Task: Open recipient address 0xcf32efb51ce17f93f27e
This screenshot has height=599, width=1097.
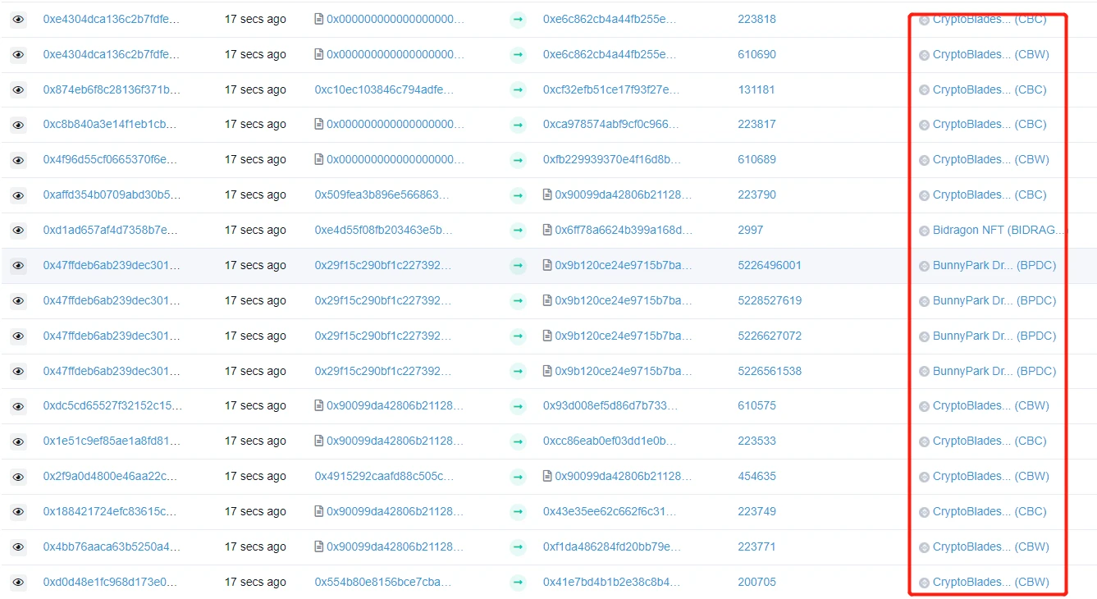Action: coord(611,89)
